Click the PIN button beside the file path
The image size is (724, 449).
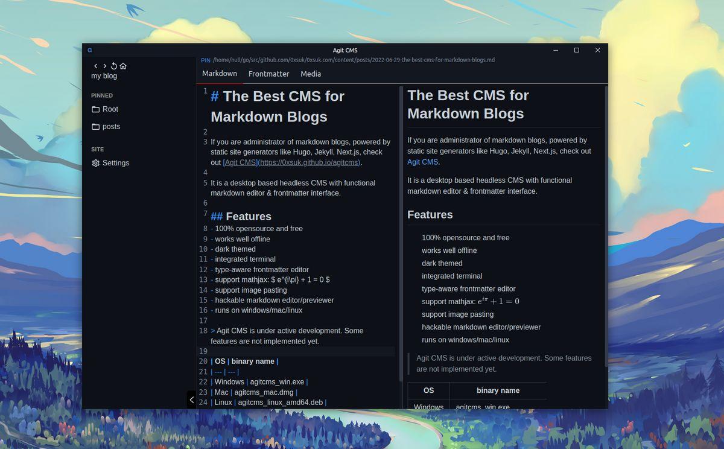tap(206, 60)
